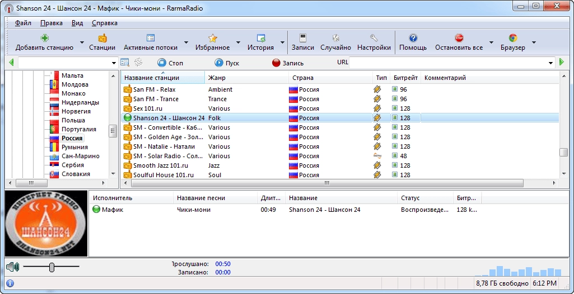Select station Soulful House 101.ru

point(164,175)
